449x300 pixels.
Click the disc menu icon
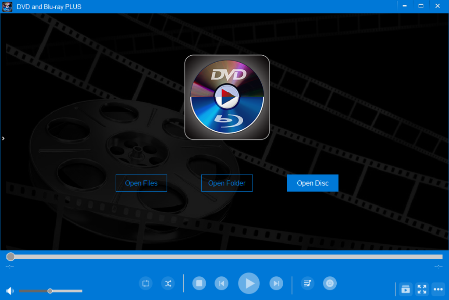click(330, 283)
